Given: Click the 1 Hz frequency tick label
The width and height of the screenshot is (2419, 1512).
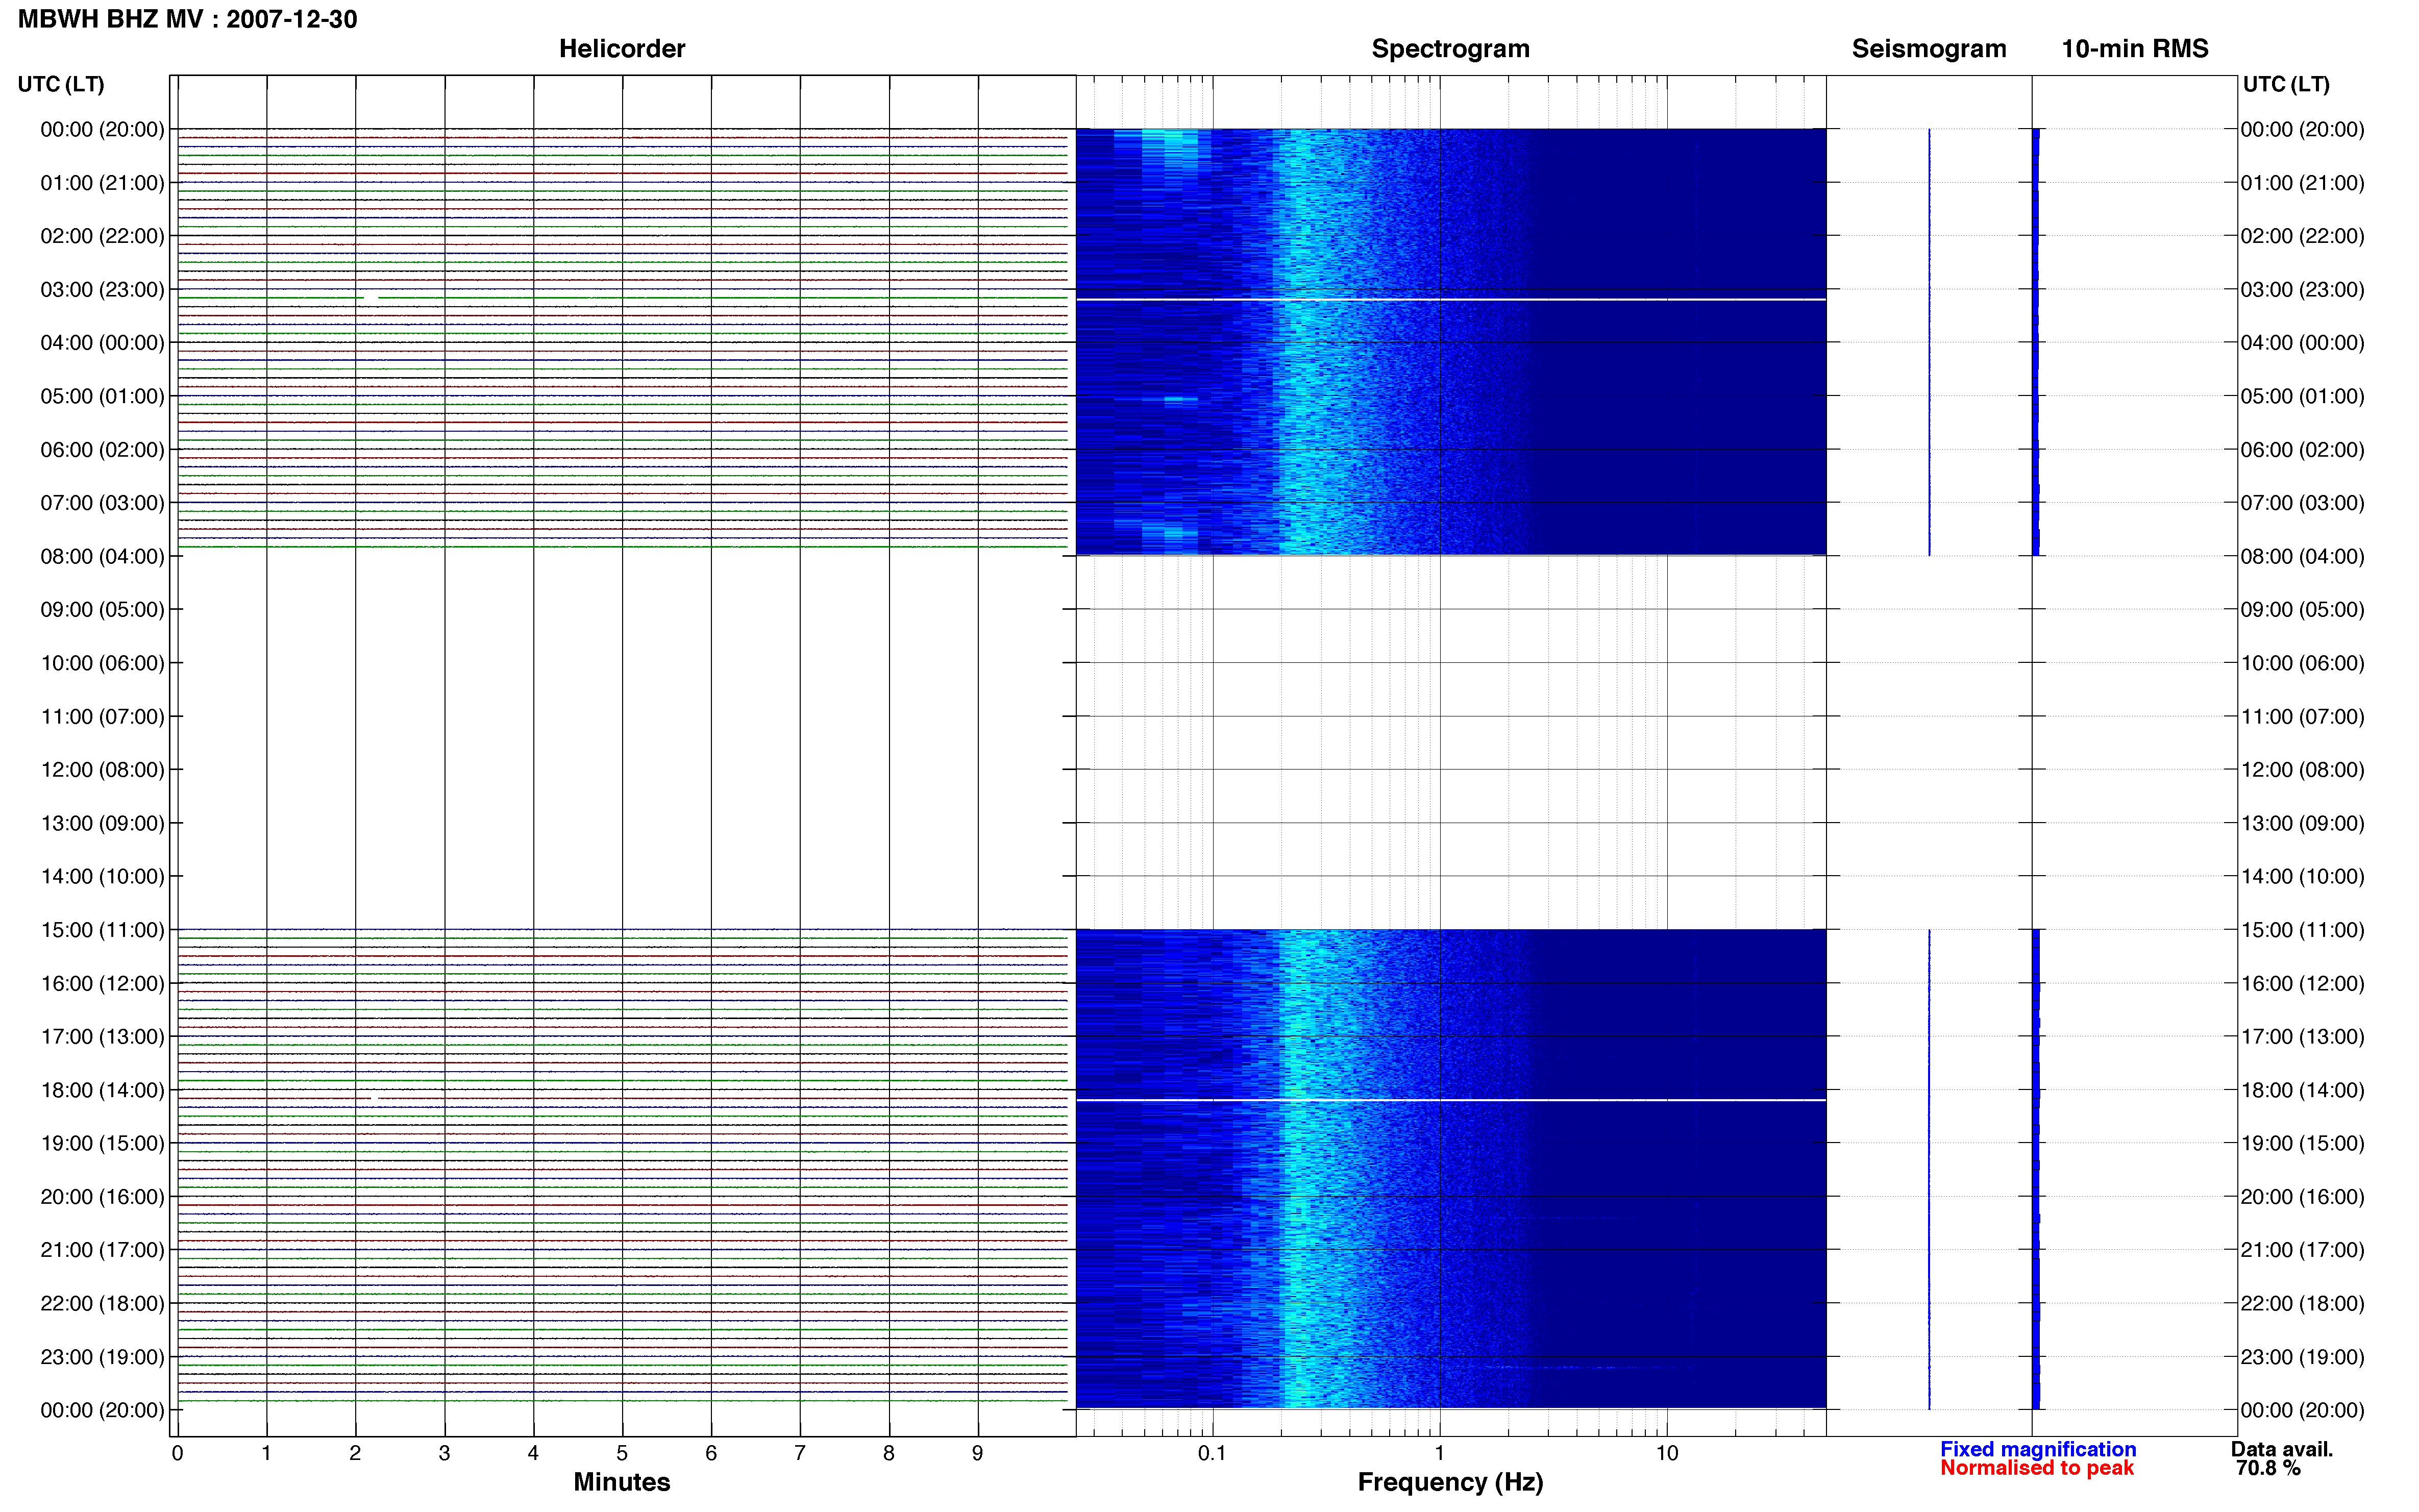Looking at the screenshot, I should coord(1439,1454).
